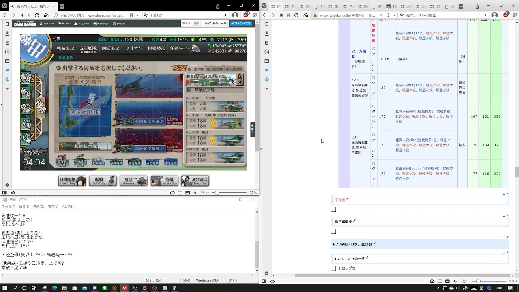Image resolution: width=519 pixels, height=292 pixels.
Task: Open address dropdown in right browser
Action: point(394,15)
